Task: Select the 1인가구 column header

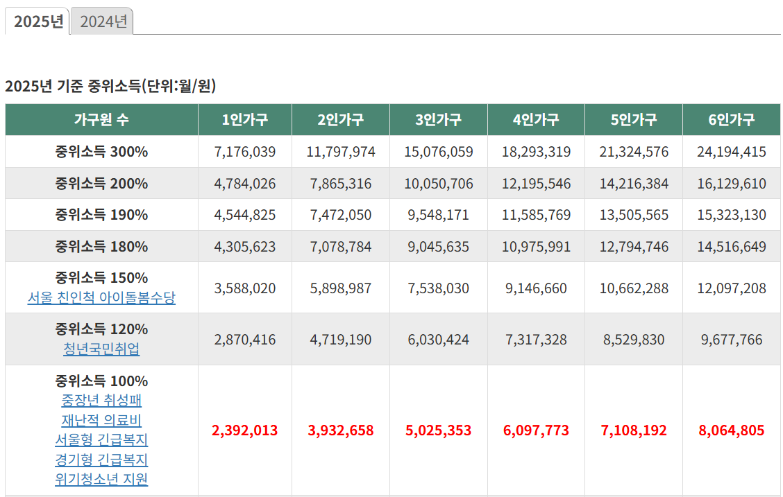Action: 244,119
